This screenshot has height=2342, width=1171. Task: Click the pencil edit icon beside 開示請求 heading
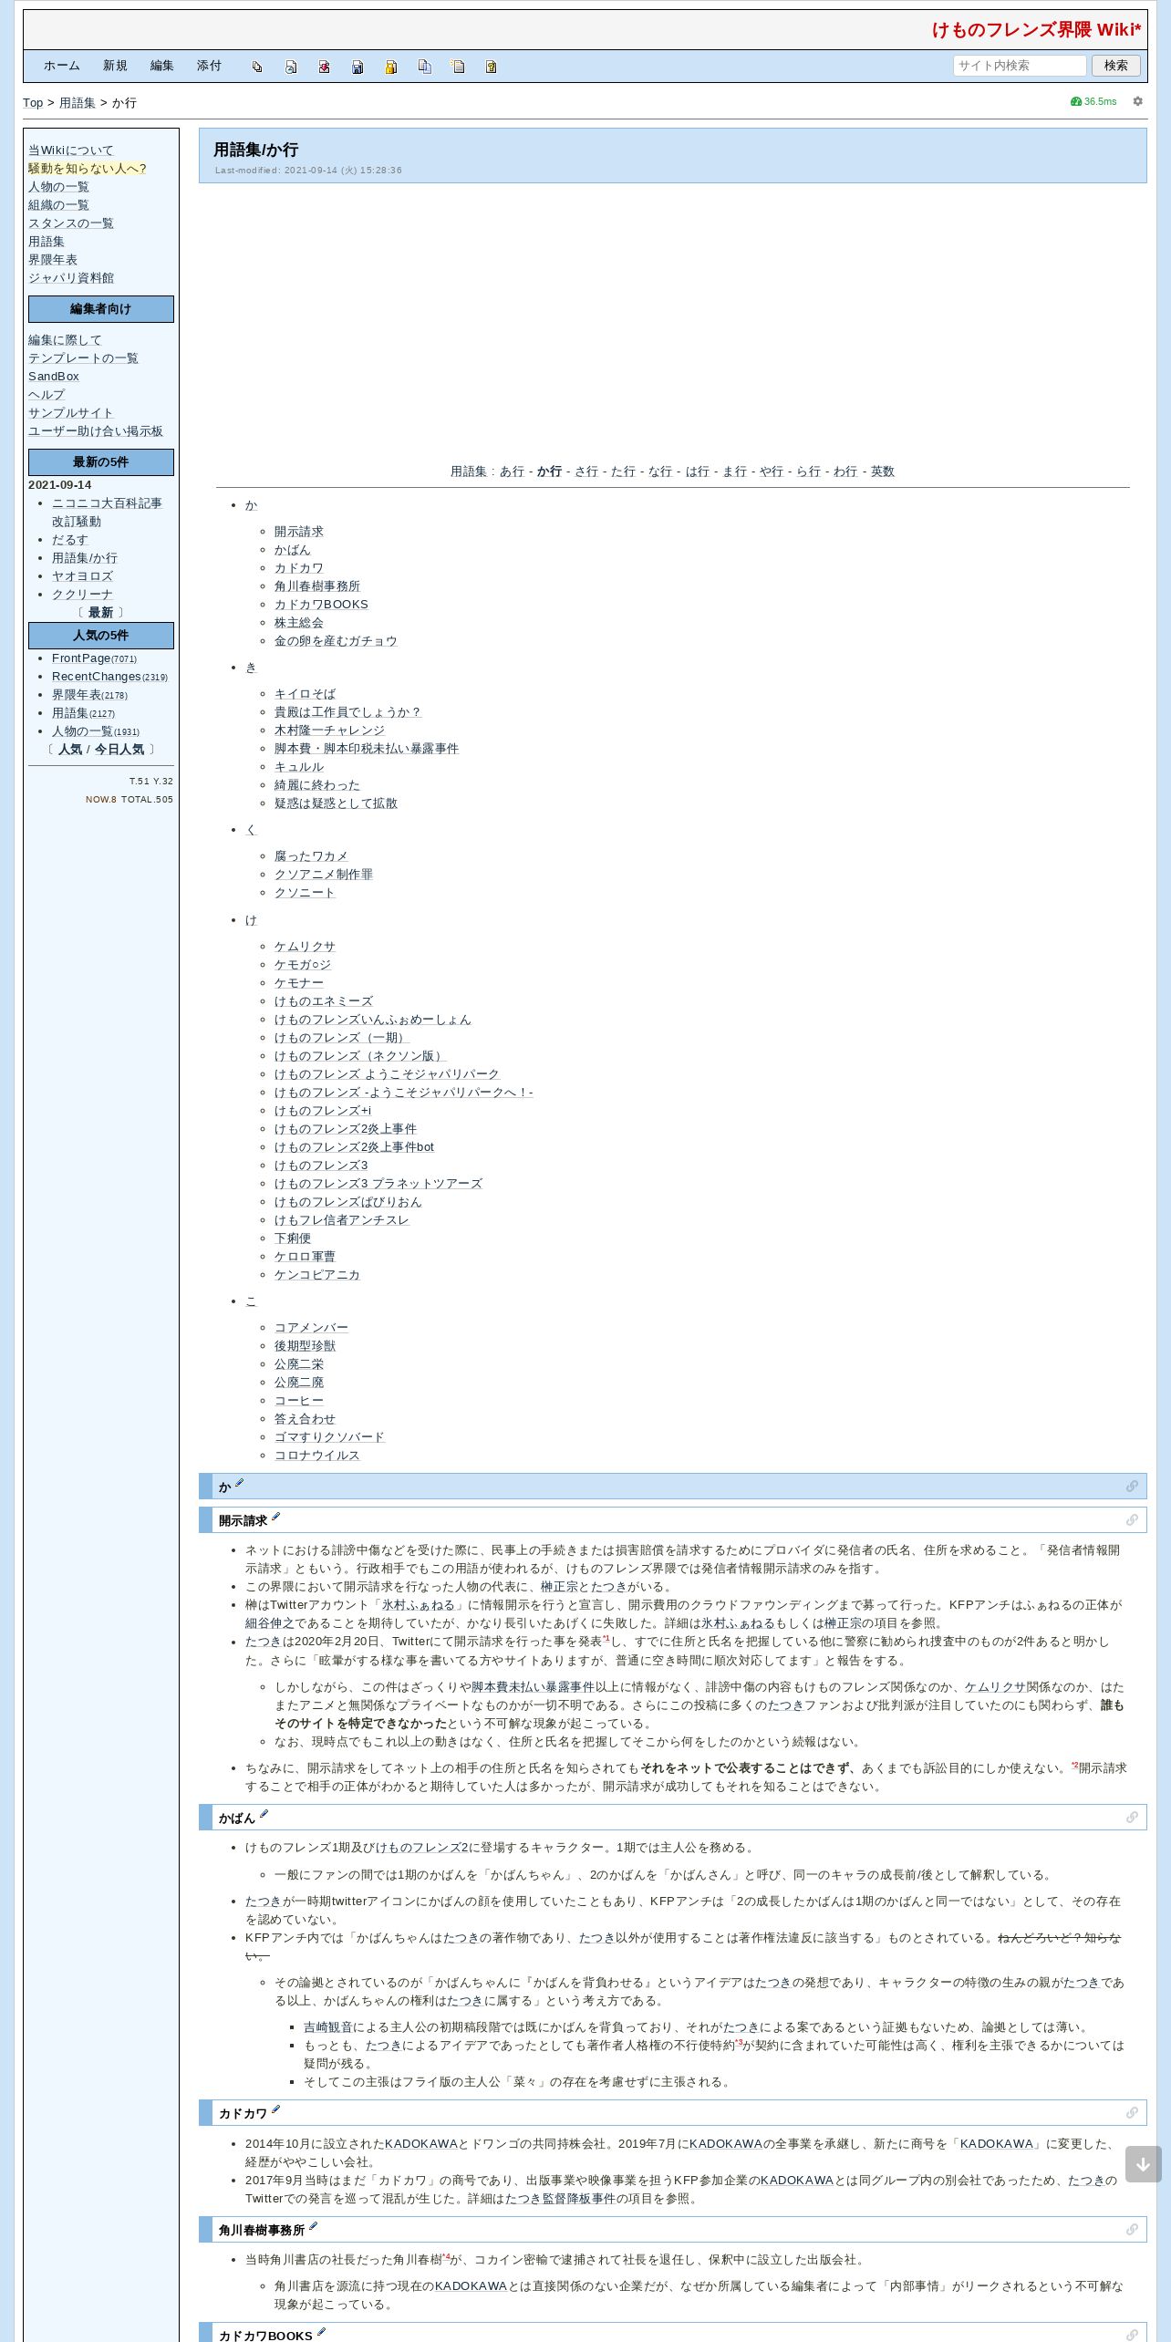[x=275, y=1518]
